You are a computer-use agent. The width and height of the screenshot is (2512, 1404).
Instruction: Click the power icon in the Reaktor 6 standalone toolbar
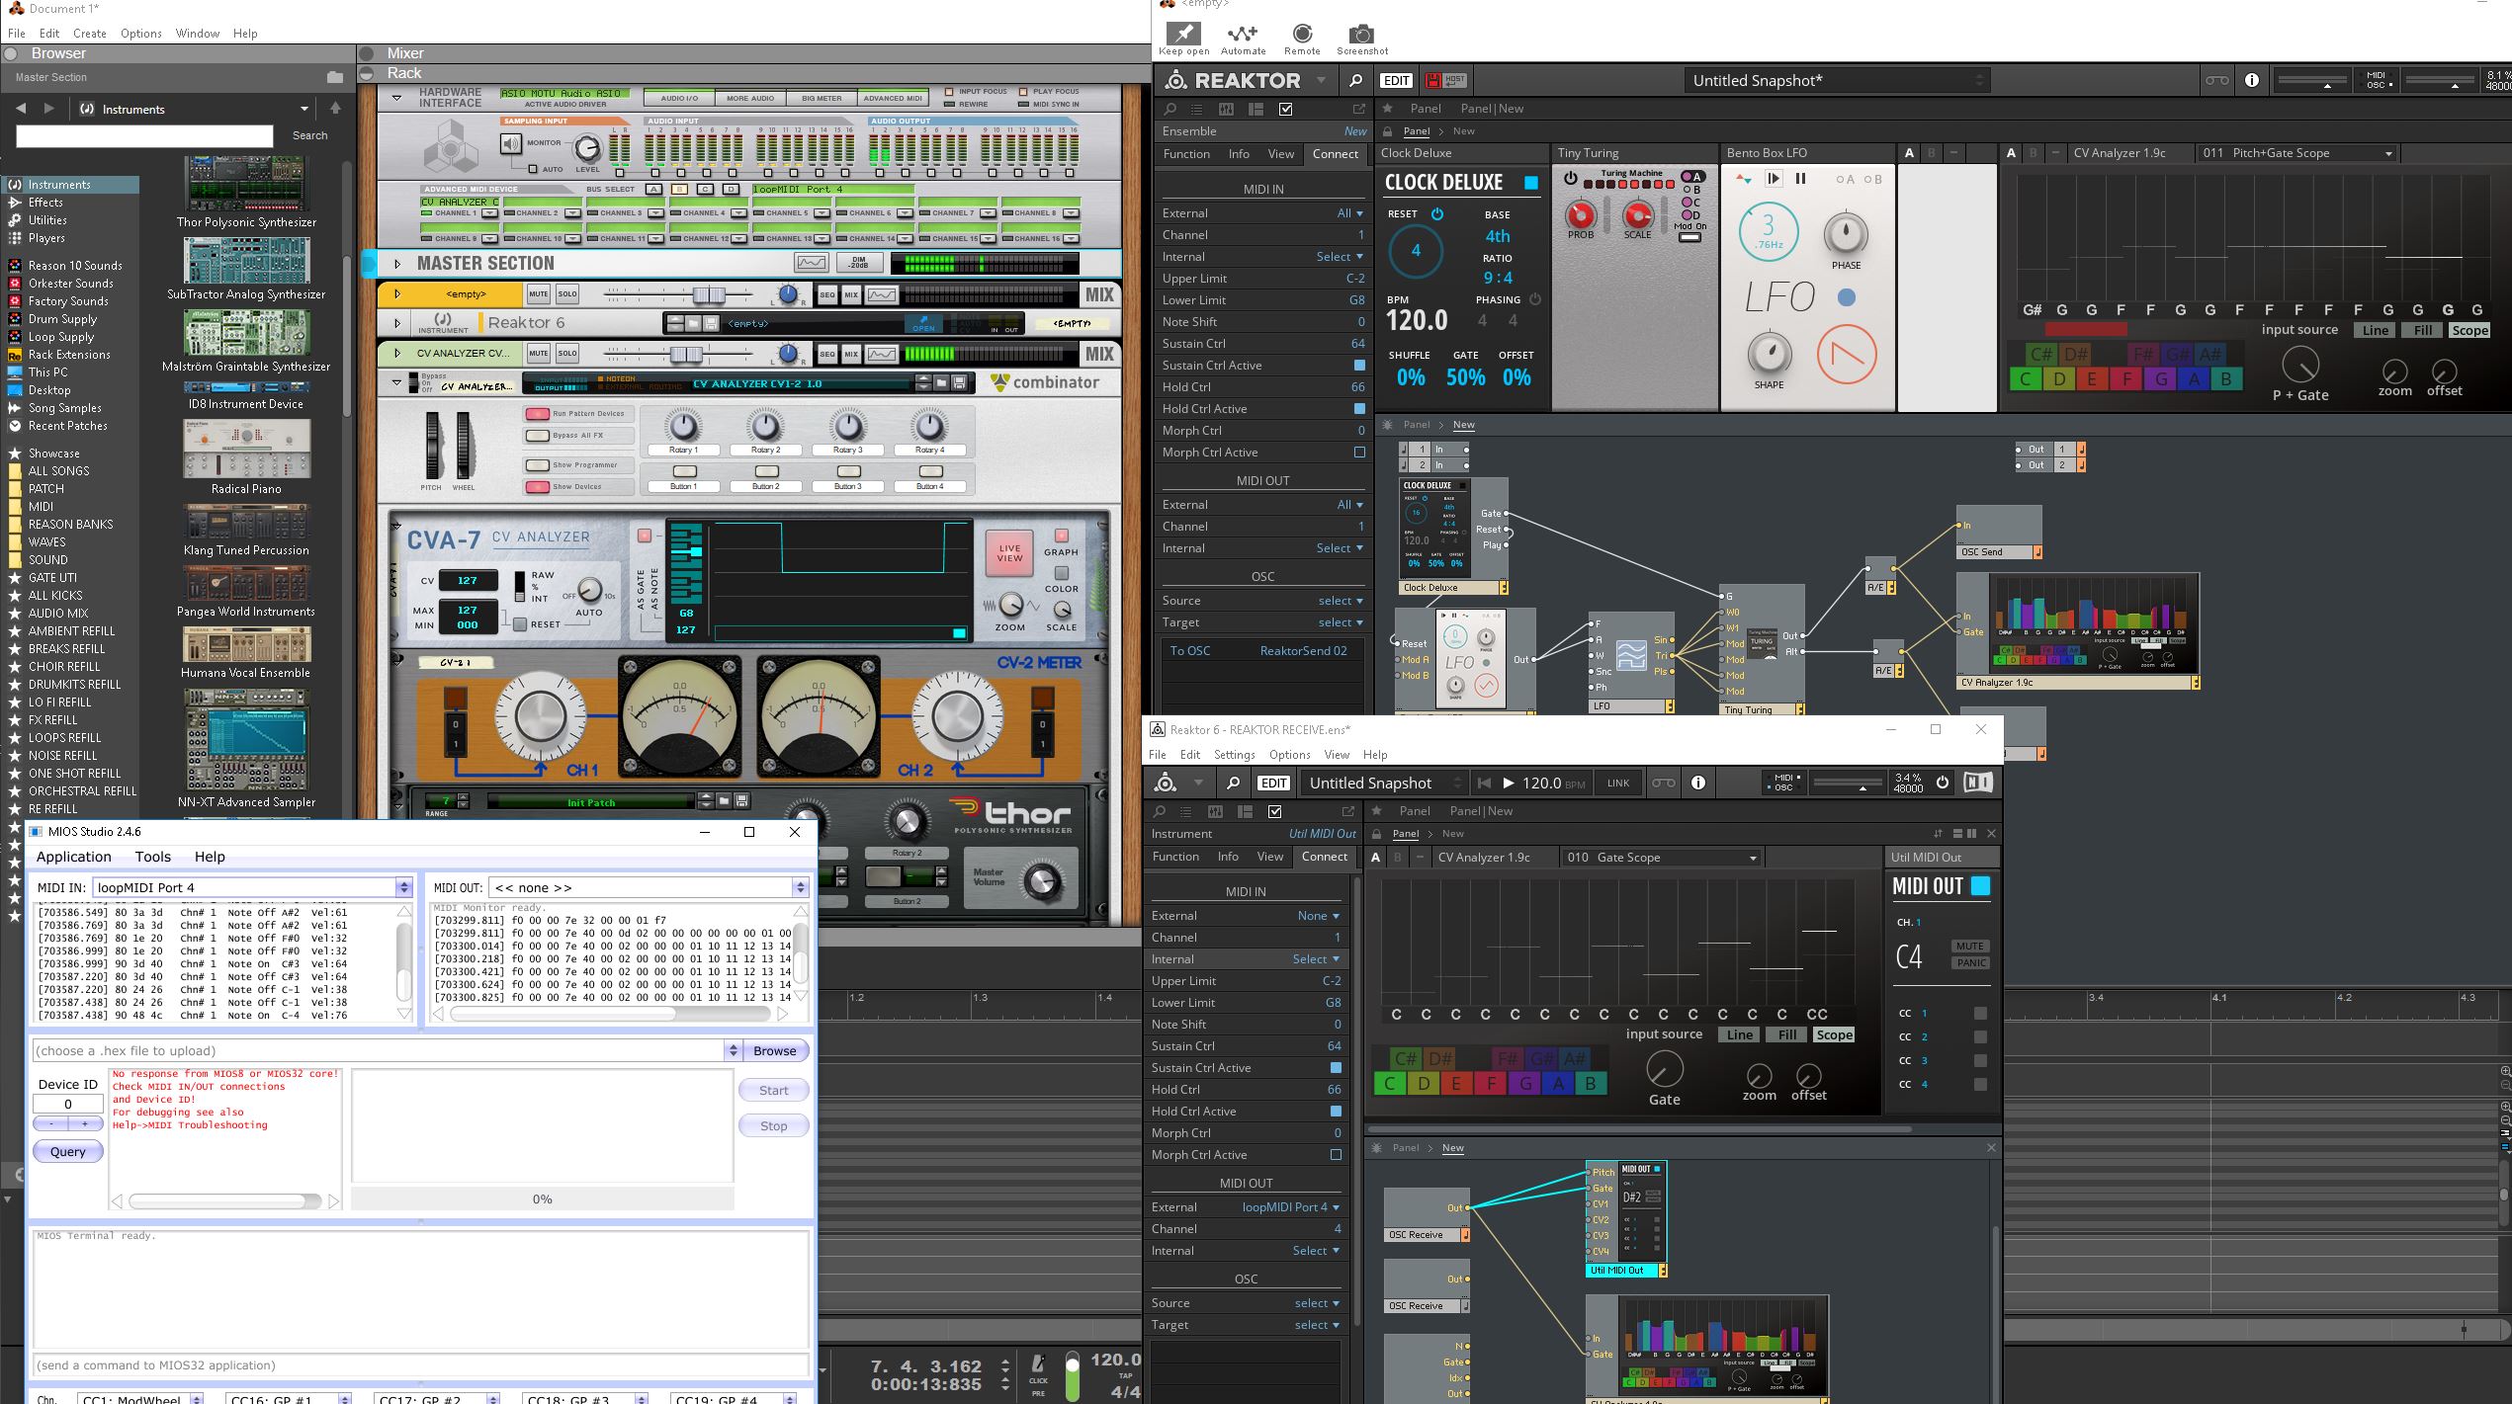(x=1942, y=783)
